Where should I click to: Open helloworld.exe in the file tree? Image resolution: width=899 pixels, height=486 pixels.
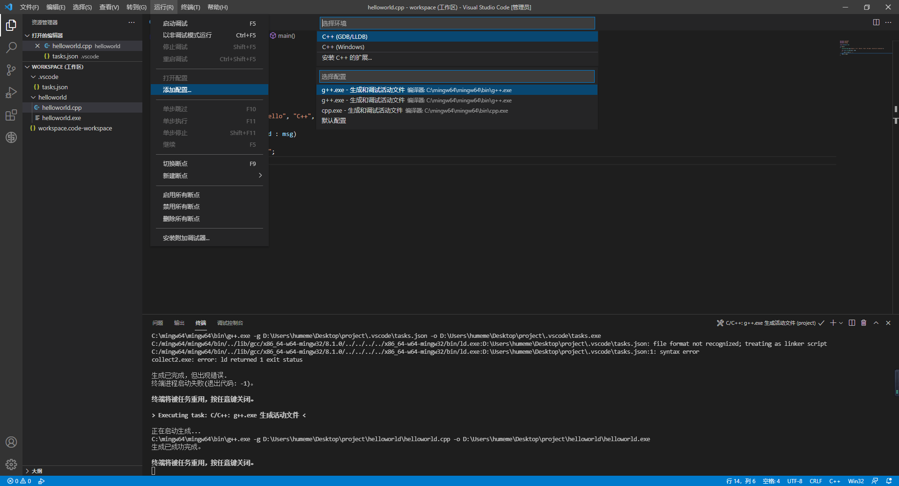tap(82, 118)
